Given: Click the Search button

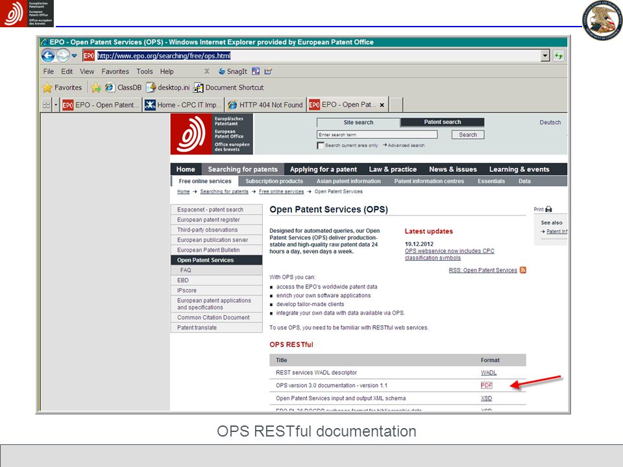Looking at the screenshot, I should [468, 135].
